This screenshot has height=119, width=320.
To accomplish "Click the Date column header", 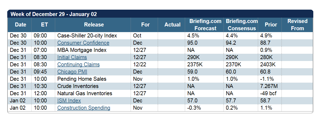I will coord(20,25).
